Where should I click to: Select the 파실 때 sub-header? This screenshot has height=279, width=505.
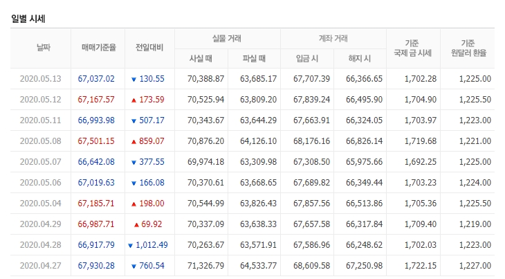(x=254, y=59)
